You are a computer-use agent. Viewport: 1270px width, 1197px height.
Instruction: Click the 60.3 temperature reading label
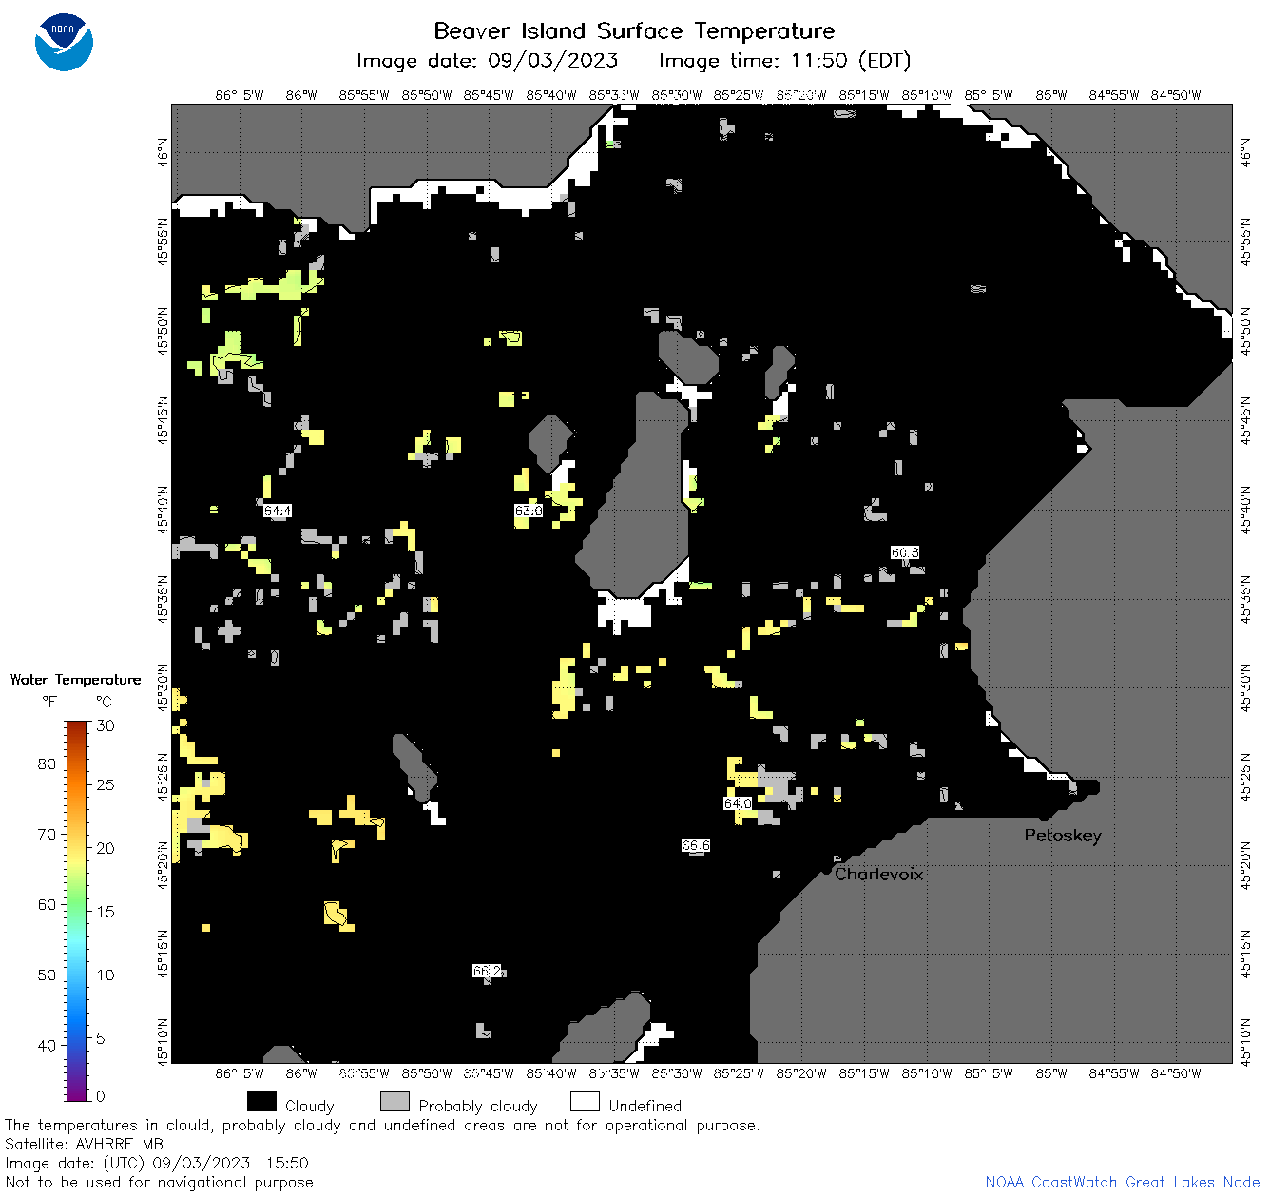(x=905, y=552)
